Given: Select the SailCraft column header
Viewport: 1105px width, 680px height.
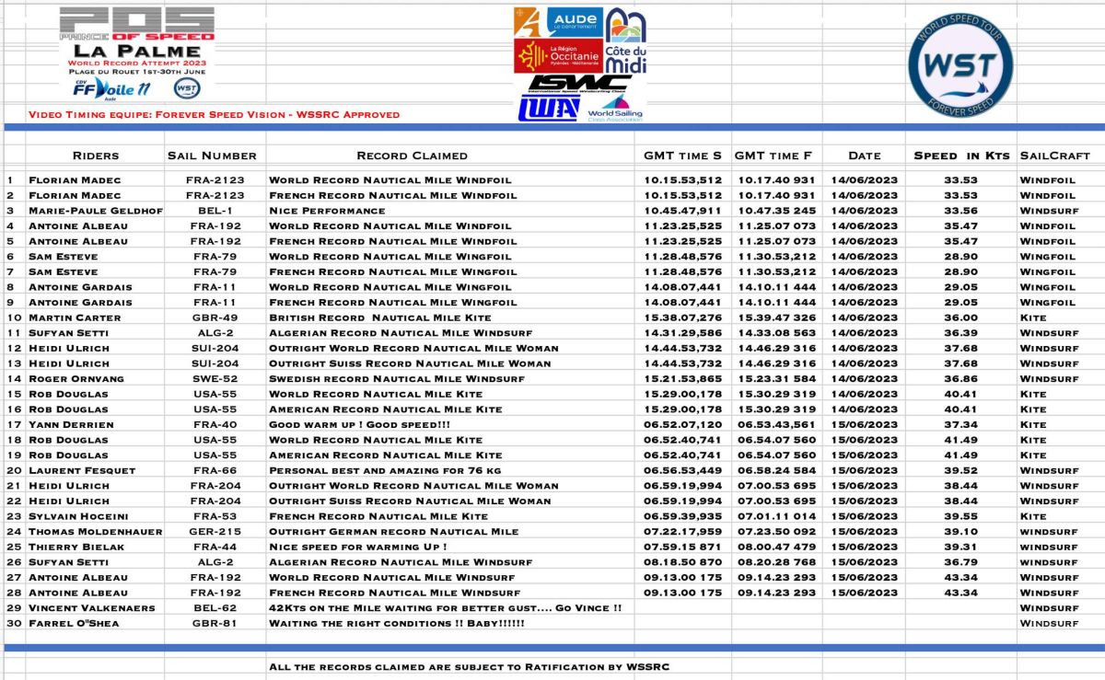Looking at the screenshot, I should [1055, 156].
